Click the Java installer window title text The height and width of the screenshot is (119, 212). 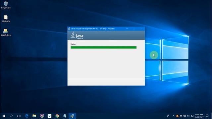[x=93, y=29]
